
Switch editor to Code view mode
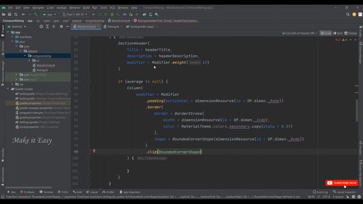[x=326, y=33]
